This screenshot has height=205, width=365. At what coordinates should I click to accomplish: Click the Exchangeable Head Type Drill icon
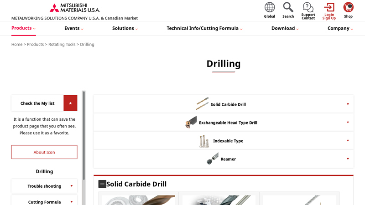[x=191, y=122]
